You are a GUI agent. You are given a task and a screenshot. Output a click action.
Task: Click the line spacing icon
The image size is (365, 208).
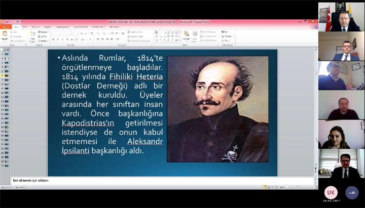pyautogui.click(x=123, y=33)
